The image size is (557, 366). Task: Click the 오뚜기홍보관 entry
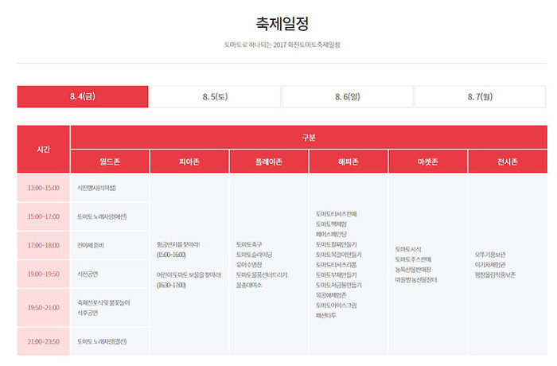490,255
